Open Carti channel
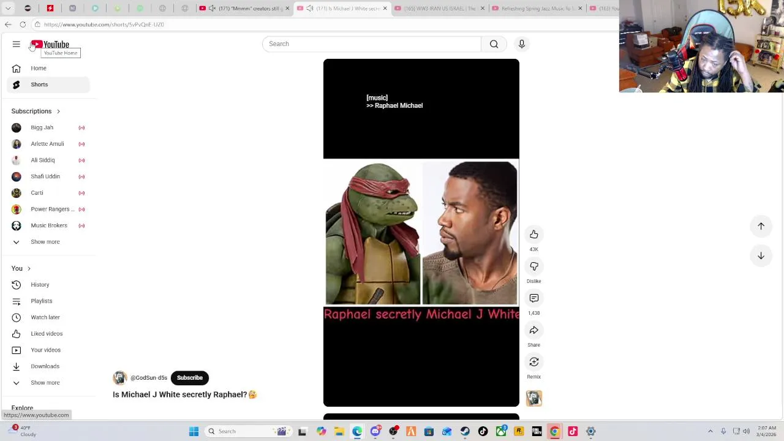This screenshot has width=784, height=441. point(48,193)
